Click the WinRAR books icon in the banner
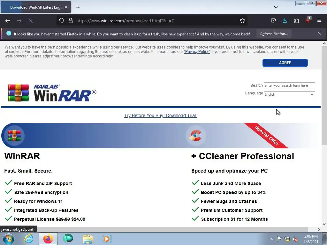 pos(14,136)
